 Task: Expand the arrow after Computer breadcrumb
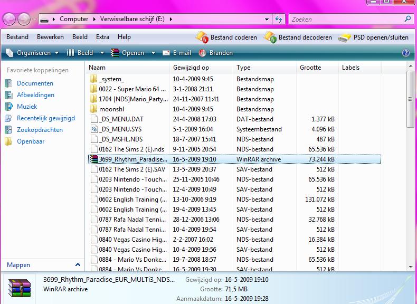coord(94,19)
